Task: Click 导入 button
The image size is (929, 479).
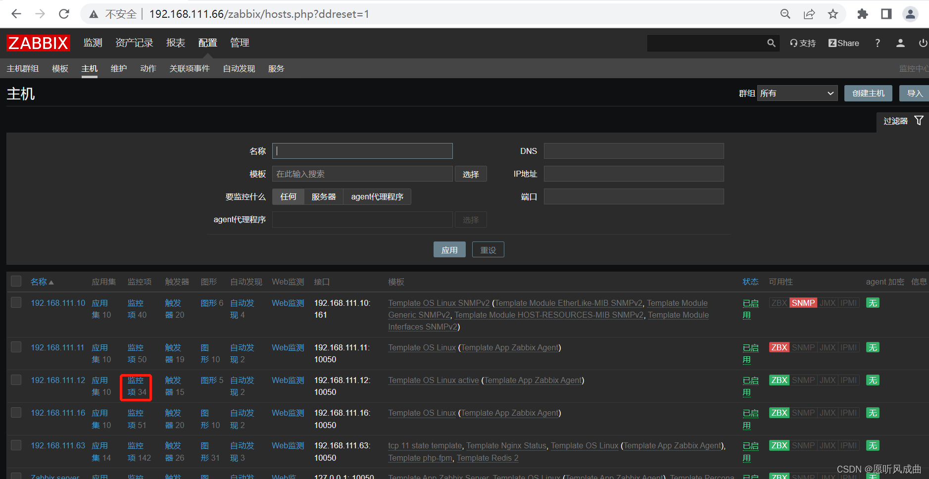Action: coord(914,93)
